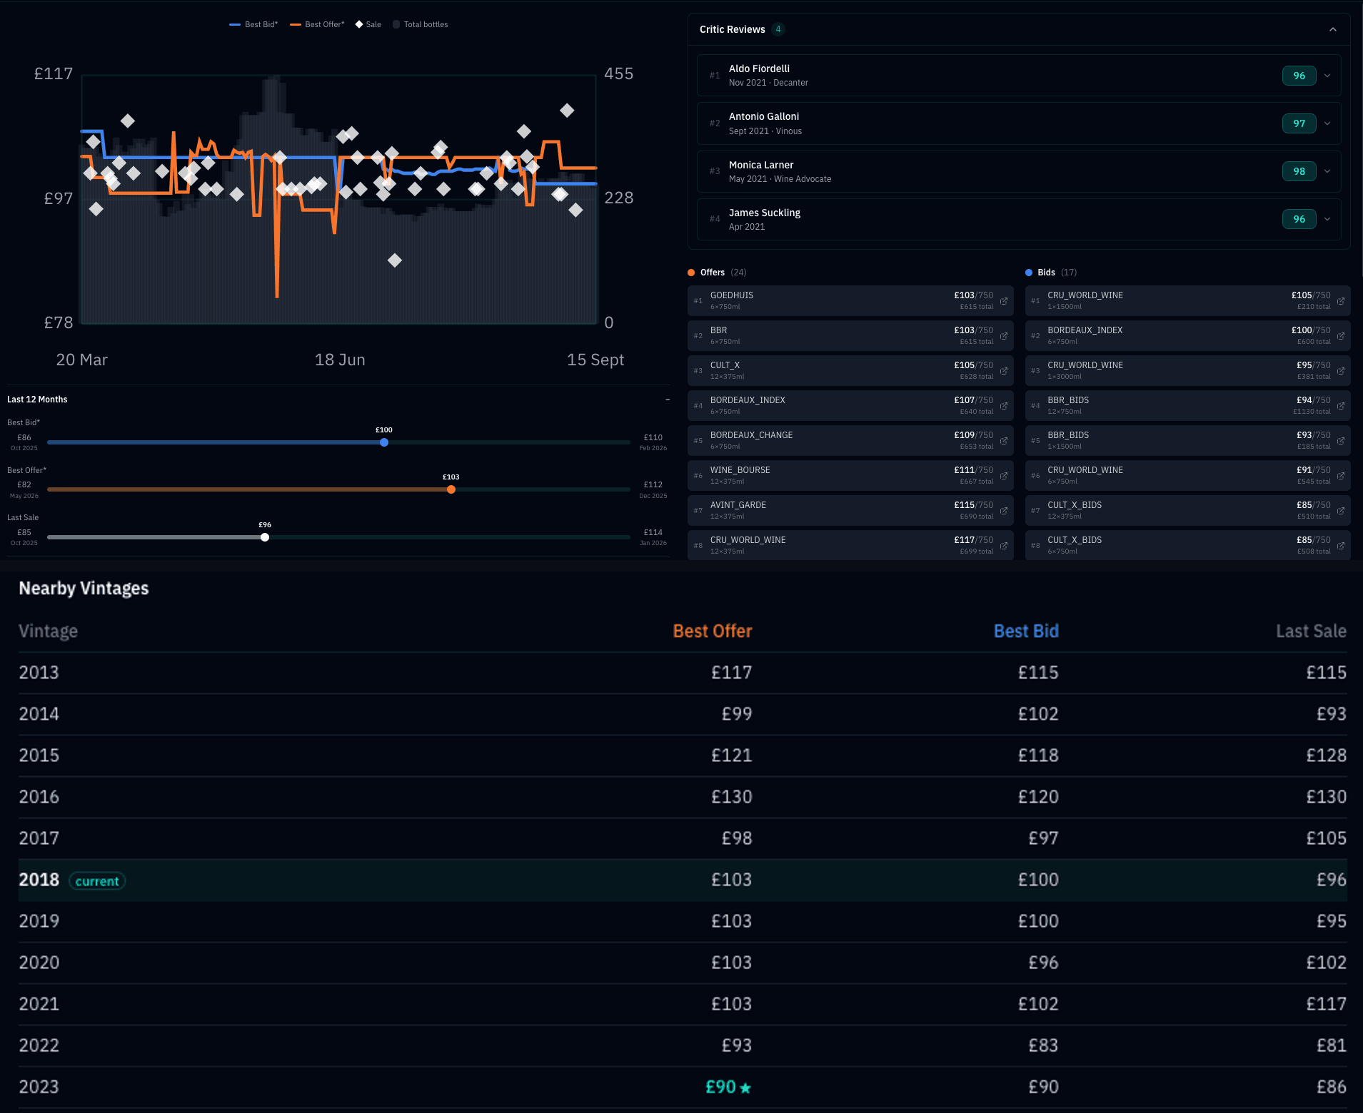Image resolution: width=1363 pixels, height=1113 pixels.
Task: Open external link for CULT_X_BIDS 12×375ml bid
Action: point(1341,511)
